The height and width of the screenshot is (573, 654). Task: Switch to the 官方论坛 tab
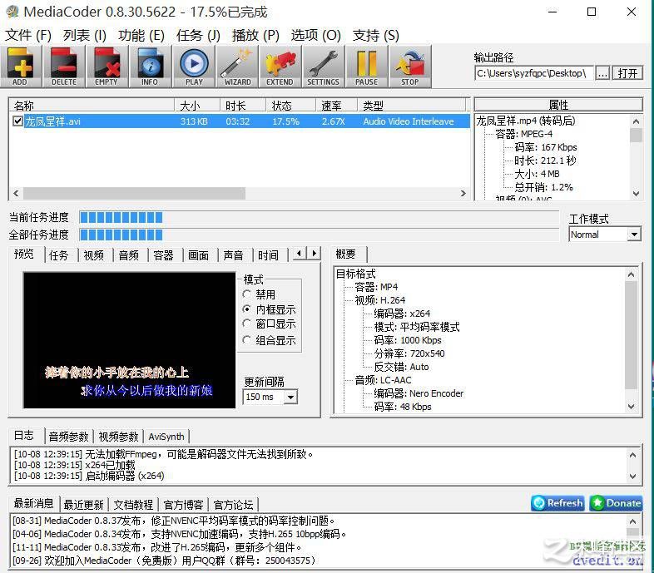(234, 505)
